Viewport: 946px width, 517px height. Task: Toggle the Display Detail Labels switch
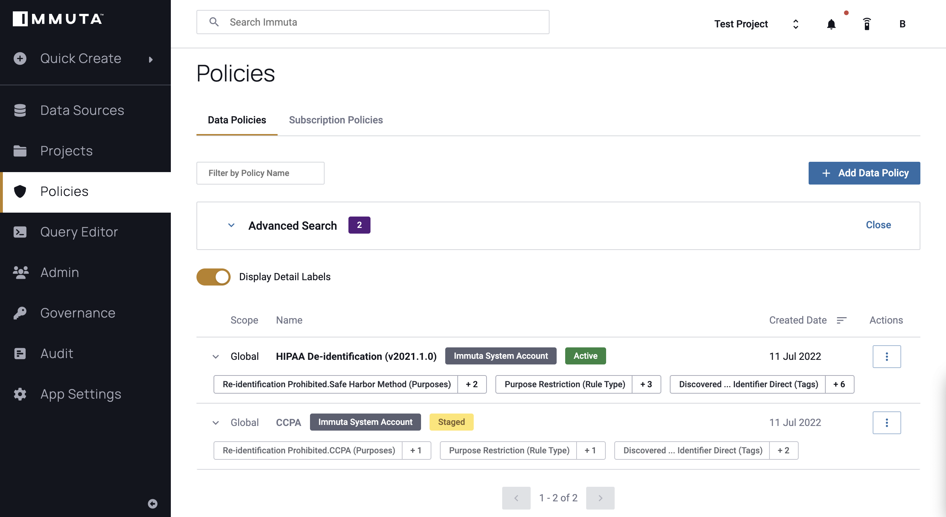214,276
